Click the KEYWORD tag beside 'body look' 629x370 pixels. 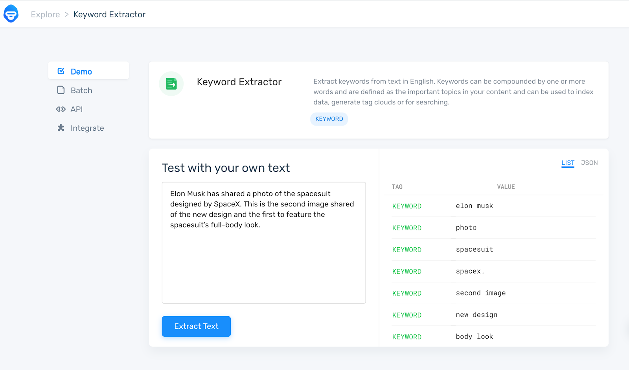click(407, 337)
